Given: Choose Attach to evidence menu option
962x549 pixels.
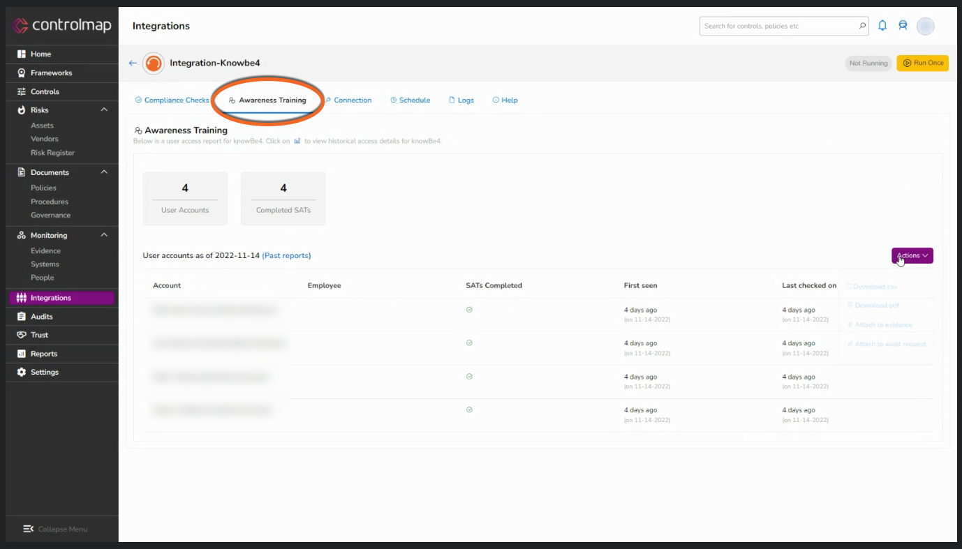Looking at the screenshot, I should [x=879, y=325].
